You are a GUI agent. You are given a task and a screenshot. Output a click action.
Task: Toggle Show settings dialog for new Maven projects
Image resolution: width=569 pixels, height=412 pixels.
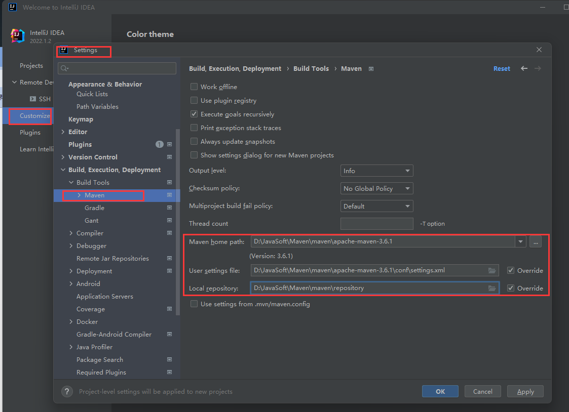(x=194, y=155)
